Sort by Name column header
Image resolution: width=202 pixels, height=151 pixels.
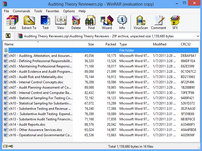38,44
